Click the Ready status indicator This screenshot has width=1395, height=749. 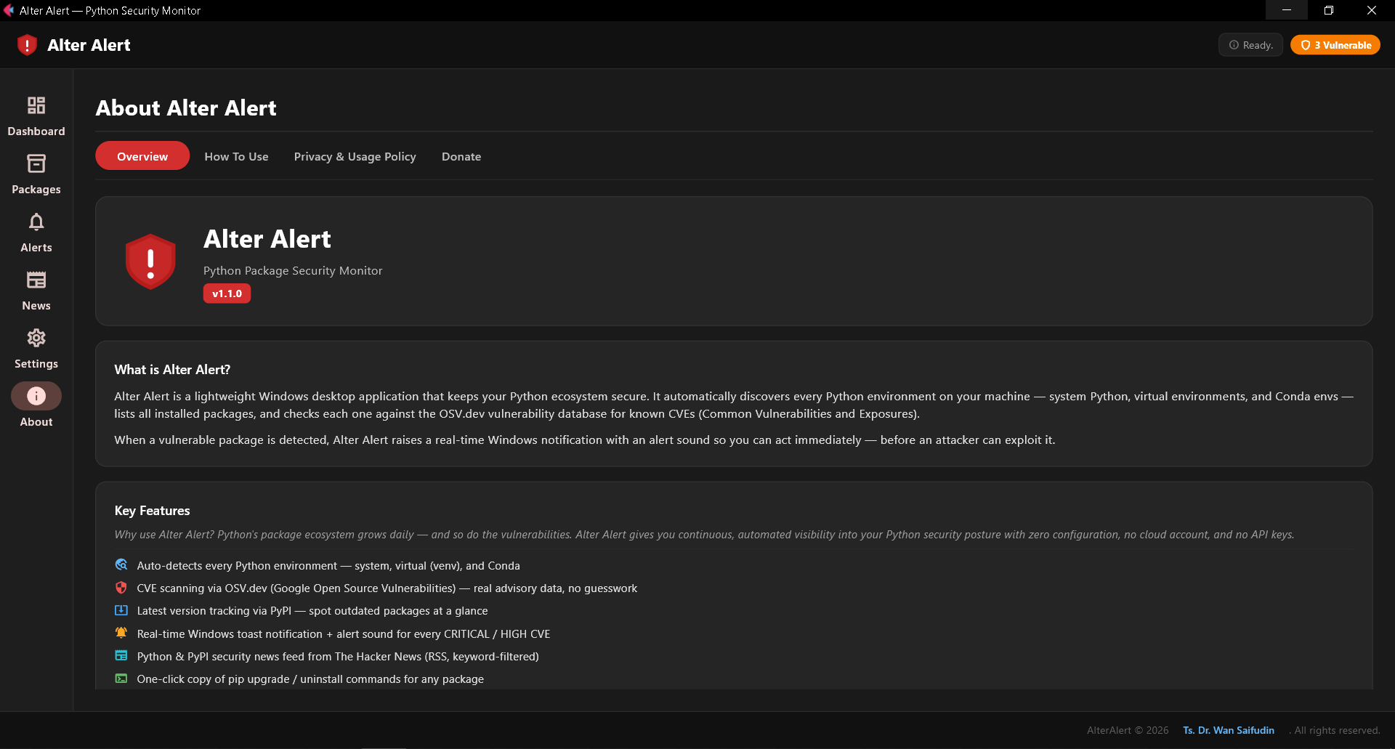click(1250, 44)
